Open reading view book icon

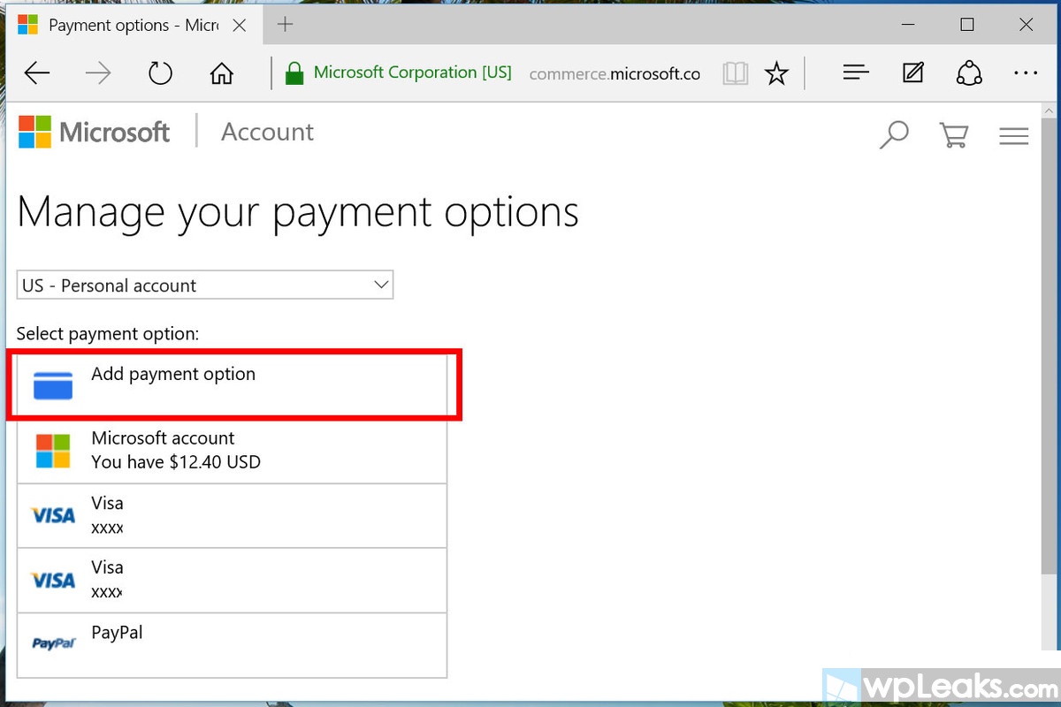tap(735, 73)
